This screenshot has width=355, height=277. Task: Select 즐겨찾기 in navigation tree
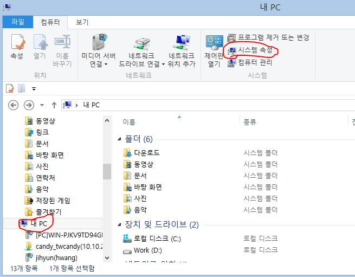click(x=43, y=212)
